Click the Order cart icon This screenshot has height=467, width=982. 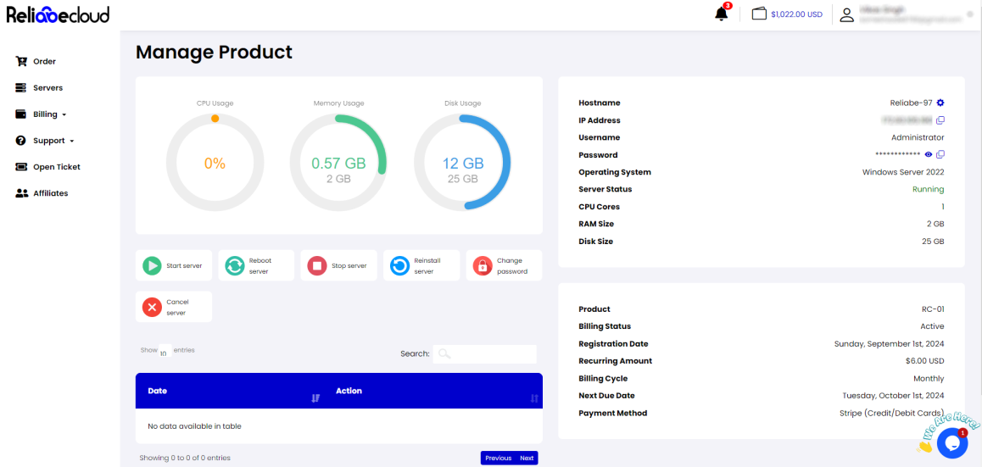coord(22,61)
